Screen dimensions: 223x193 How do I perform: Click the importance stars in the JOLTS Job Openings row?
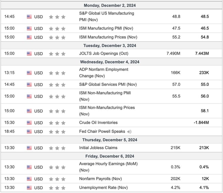pyautogui.click(x=57, y=54)
